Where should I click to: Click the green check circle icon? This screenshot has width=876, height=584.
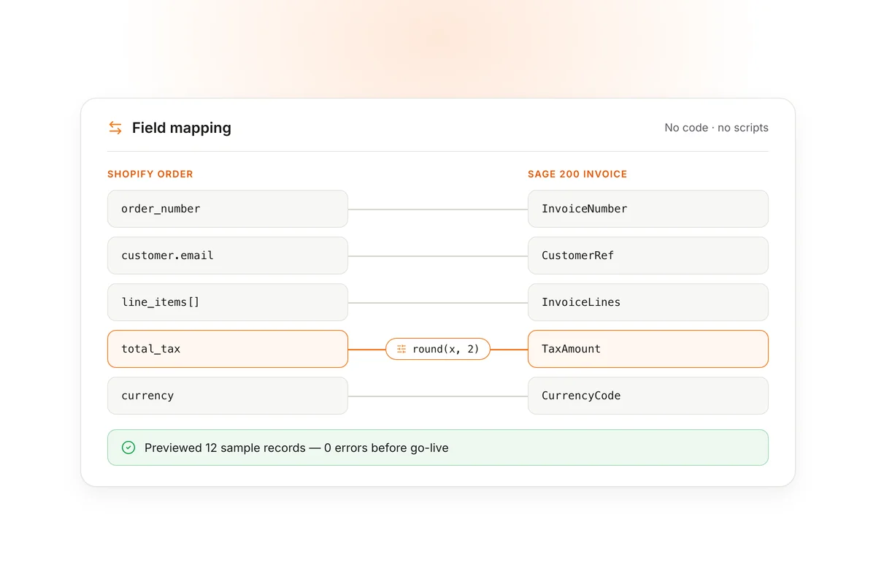pyautogui.click(x=128, y=447)
